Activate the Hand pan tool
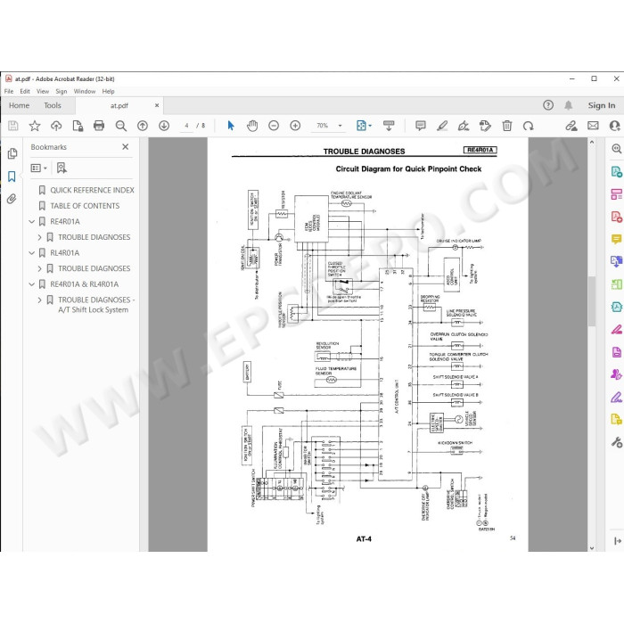This screenshot has width=624, height=624. point(252,126)
